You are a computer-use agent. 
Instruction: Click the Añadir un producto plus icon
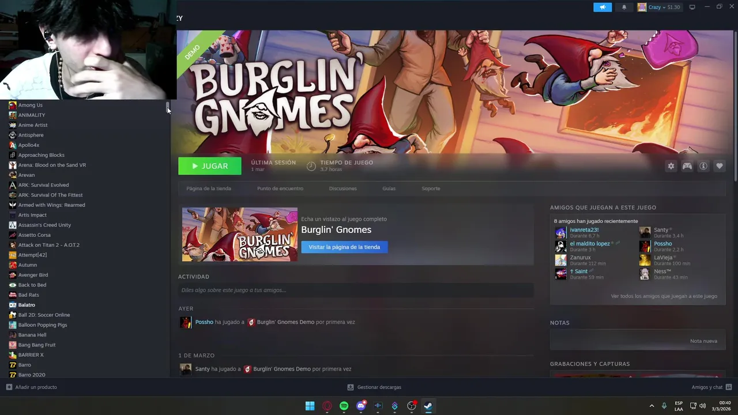pyautogui.click(x=9, y=387)
